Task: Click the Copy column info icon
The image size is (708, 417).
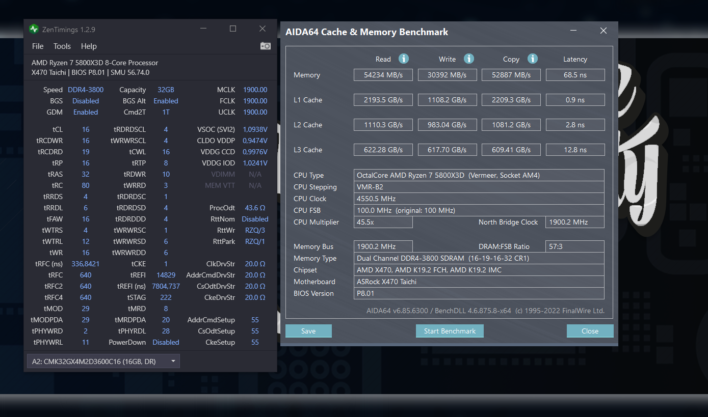Action: click(533, 59)
